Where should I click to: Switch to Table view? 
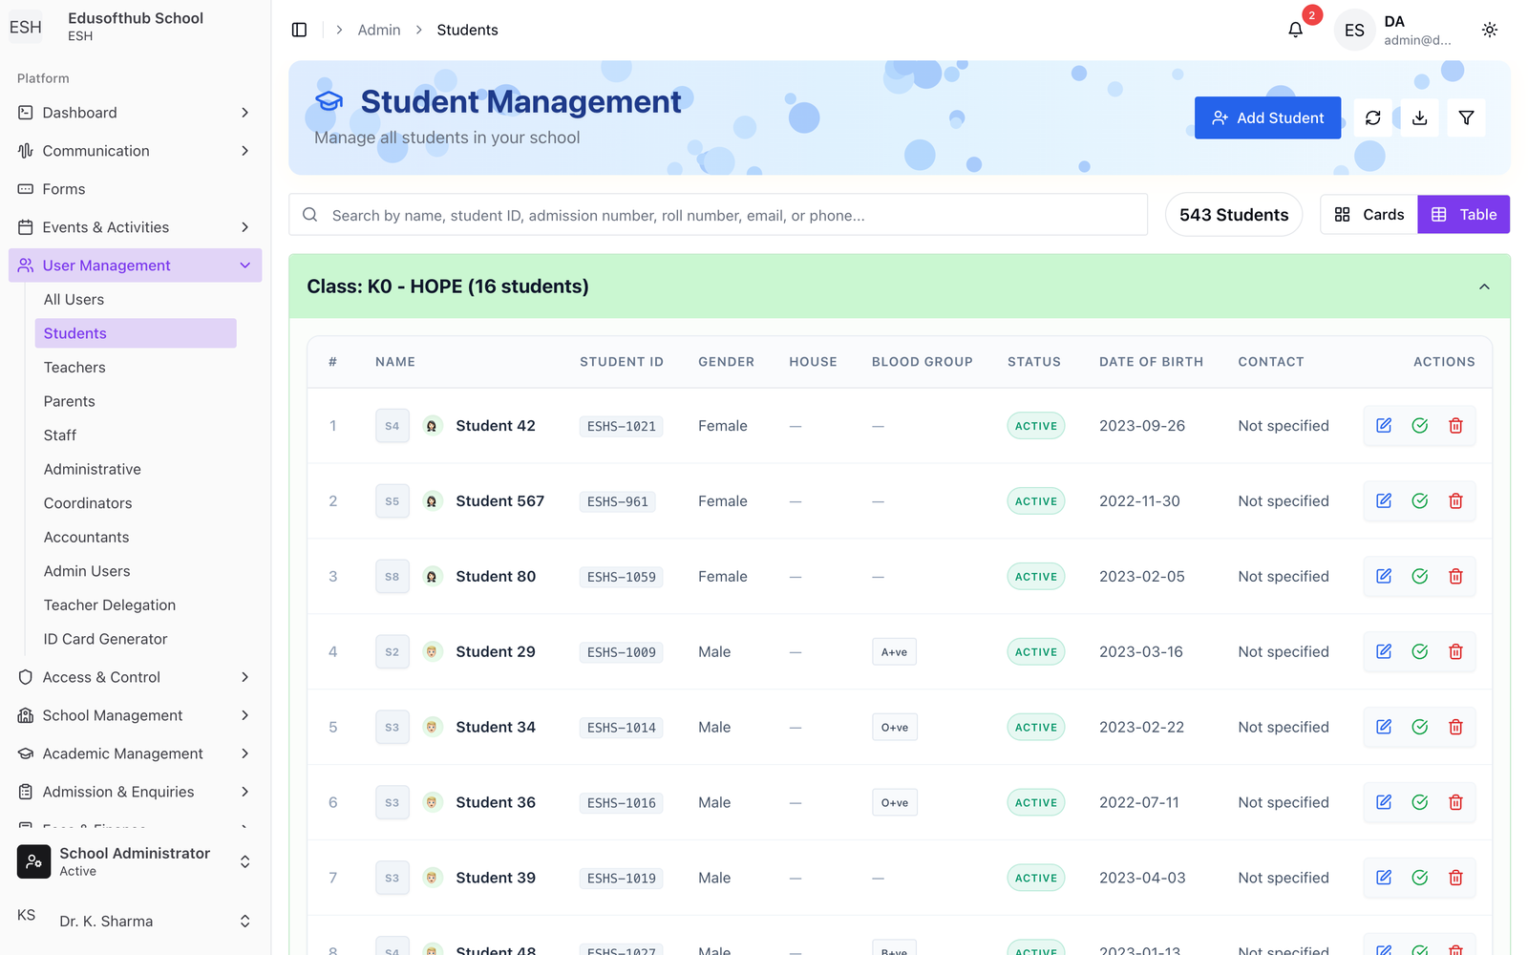click(1463, 214)
